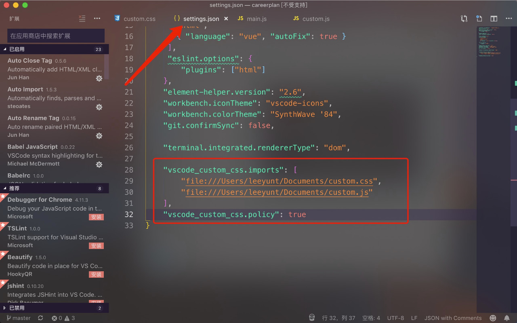Viewport: 517px width, 323px height.
Task: Switch to main.js tab
Action: 252,19
